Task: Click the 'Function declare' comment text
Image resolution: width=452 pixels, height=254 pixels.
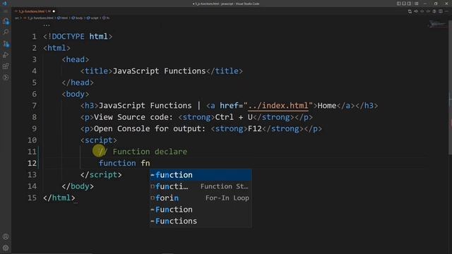Action: coord(150,152)
